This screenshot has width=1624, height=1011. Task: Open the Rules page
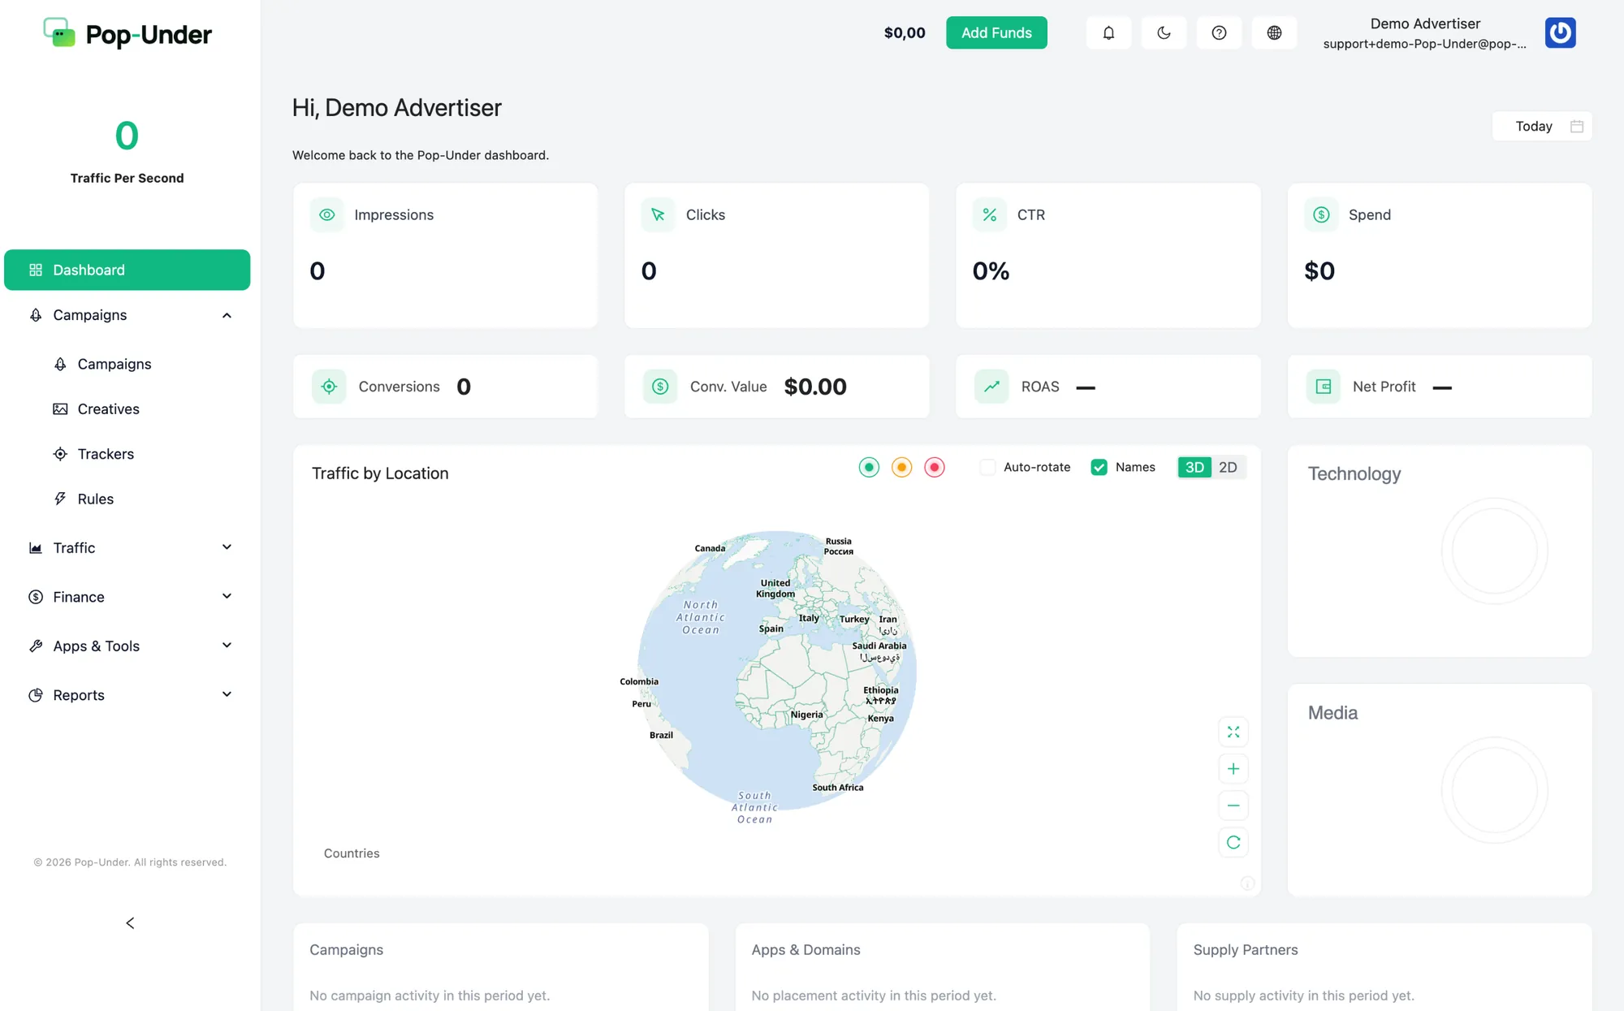(95, 499)
